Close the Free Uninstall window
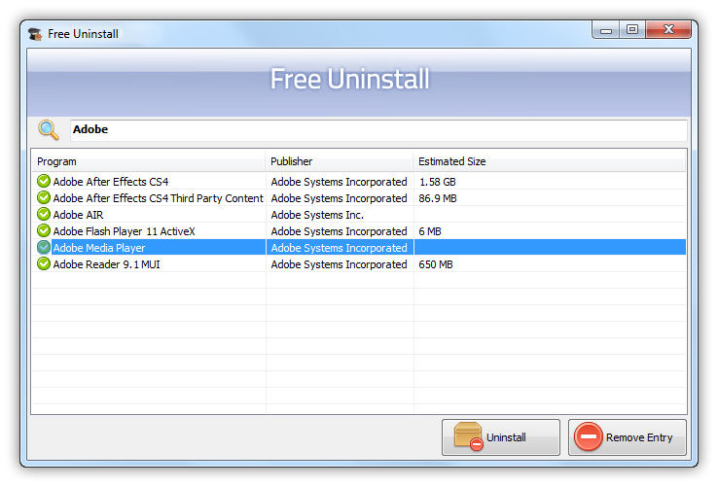This screenshot has width=718, height=487. pos(668,30)
